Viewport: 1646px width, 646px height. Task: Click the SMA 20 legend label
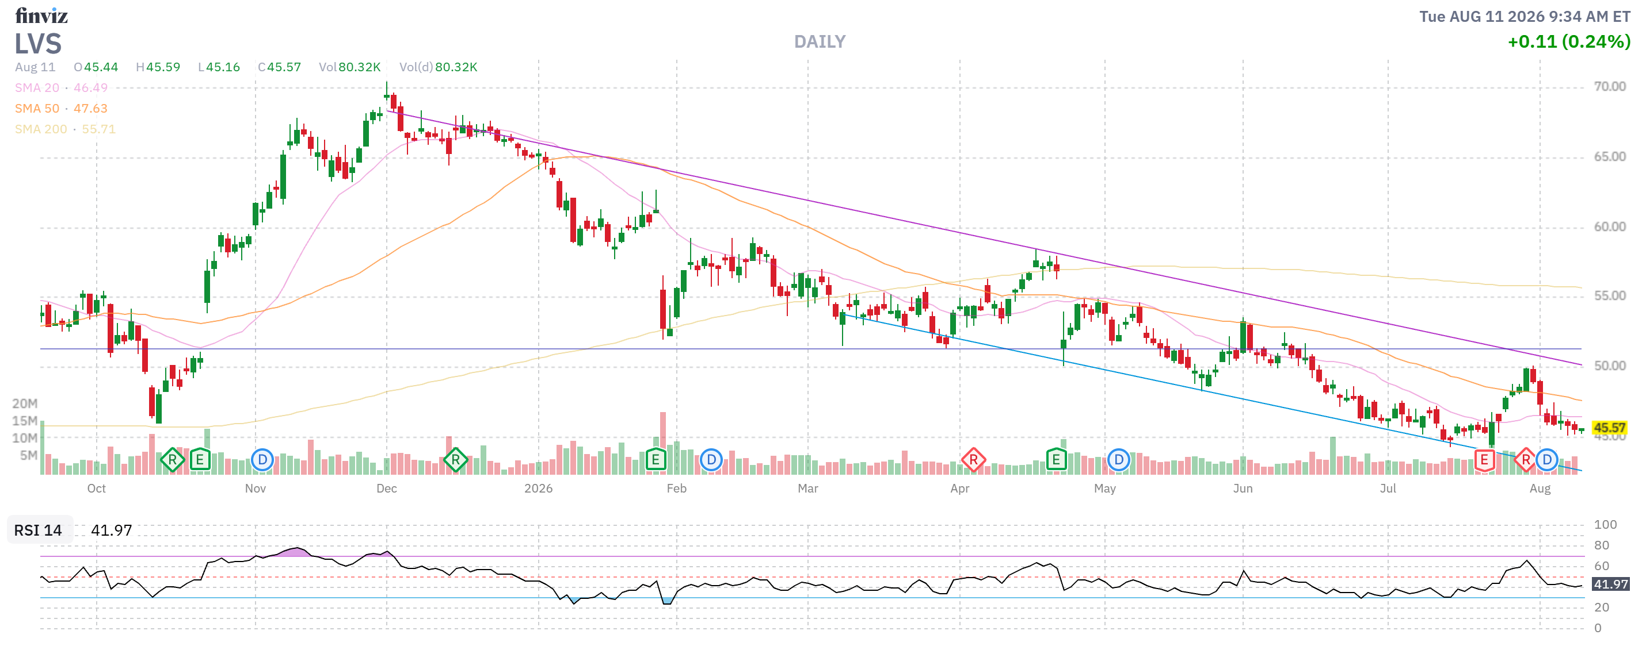(x=37, y=87)
